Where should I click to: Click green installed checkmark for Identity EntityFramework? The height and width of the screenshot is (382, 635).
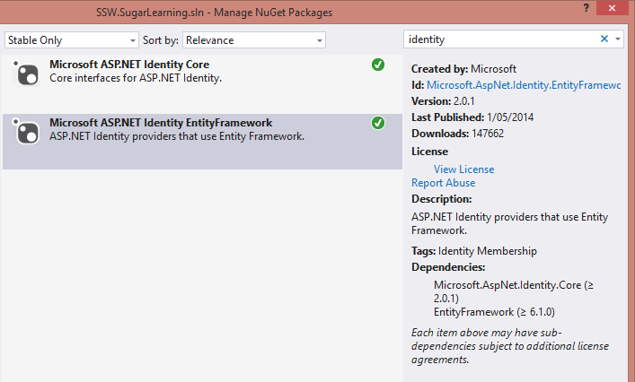pos(377,123)
